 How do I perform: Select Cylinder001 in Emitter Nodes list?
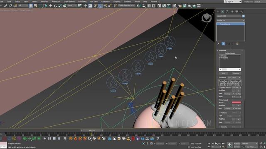pos(224,58)
